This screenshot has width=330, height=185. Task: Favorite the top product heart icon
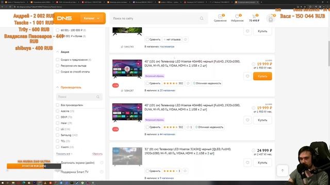(x=247, y=31)
